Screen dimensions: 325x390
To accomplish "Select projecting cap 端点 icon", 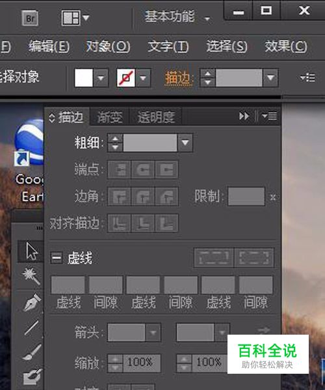I will click(x=166, y=170).
